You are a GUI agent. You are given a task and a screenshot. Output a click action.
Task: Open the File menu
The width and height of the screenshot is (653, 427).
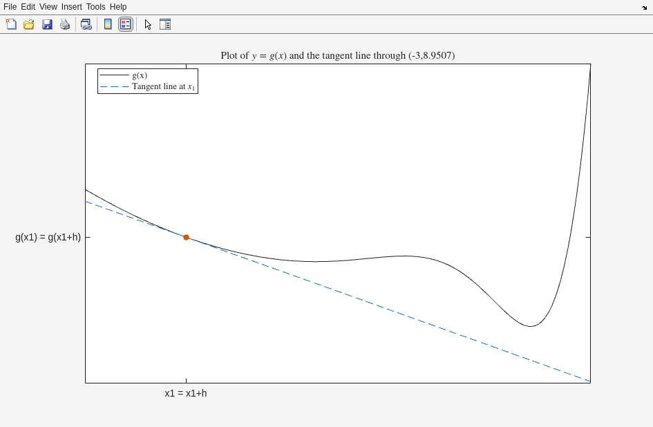[x=10, y=7]
